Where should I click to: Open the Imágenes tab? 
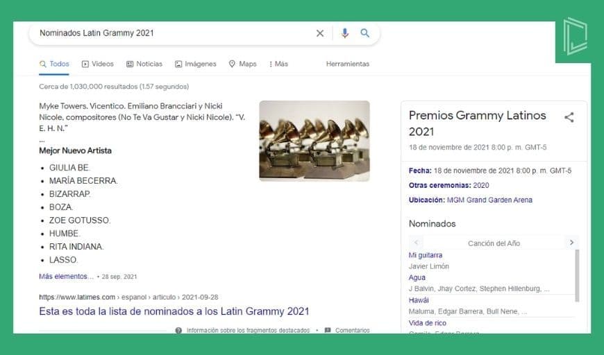(196, 64)
